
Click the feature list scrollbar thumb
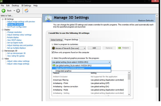pos(129,77)
